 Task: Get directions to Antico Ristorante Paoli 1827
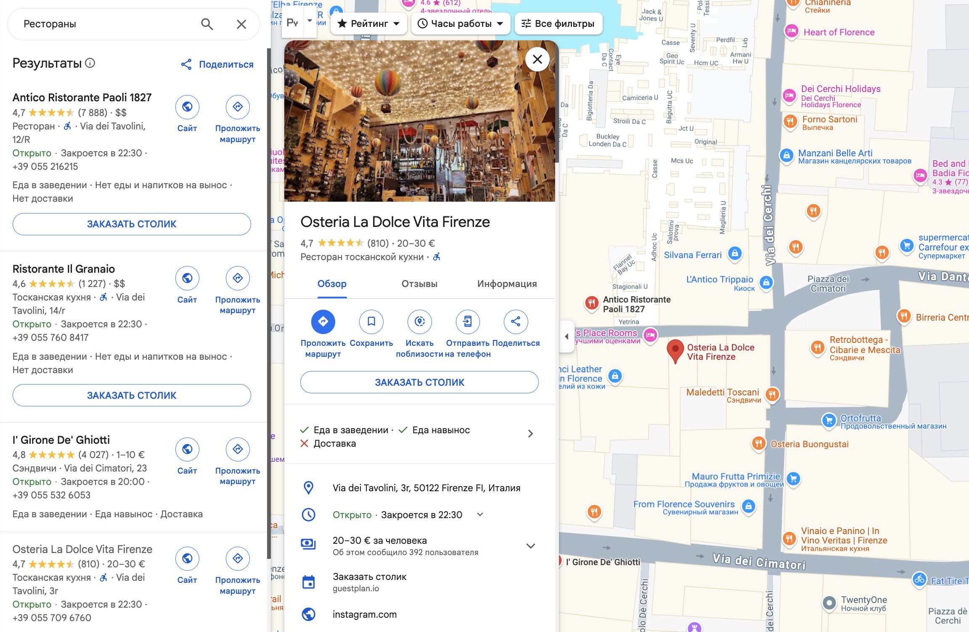click(238, 107)
